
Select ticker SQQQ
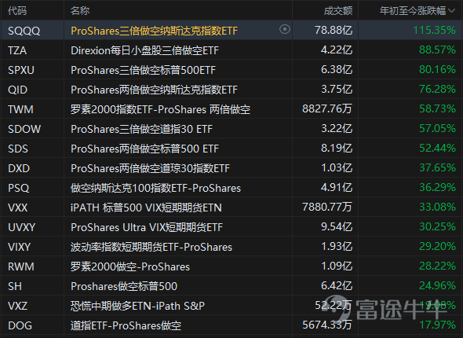[24, 31]
